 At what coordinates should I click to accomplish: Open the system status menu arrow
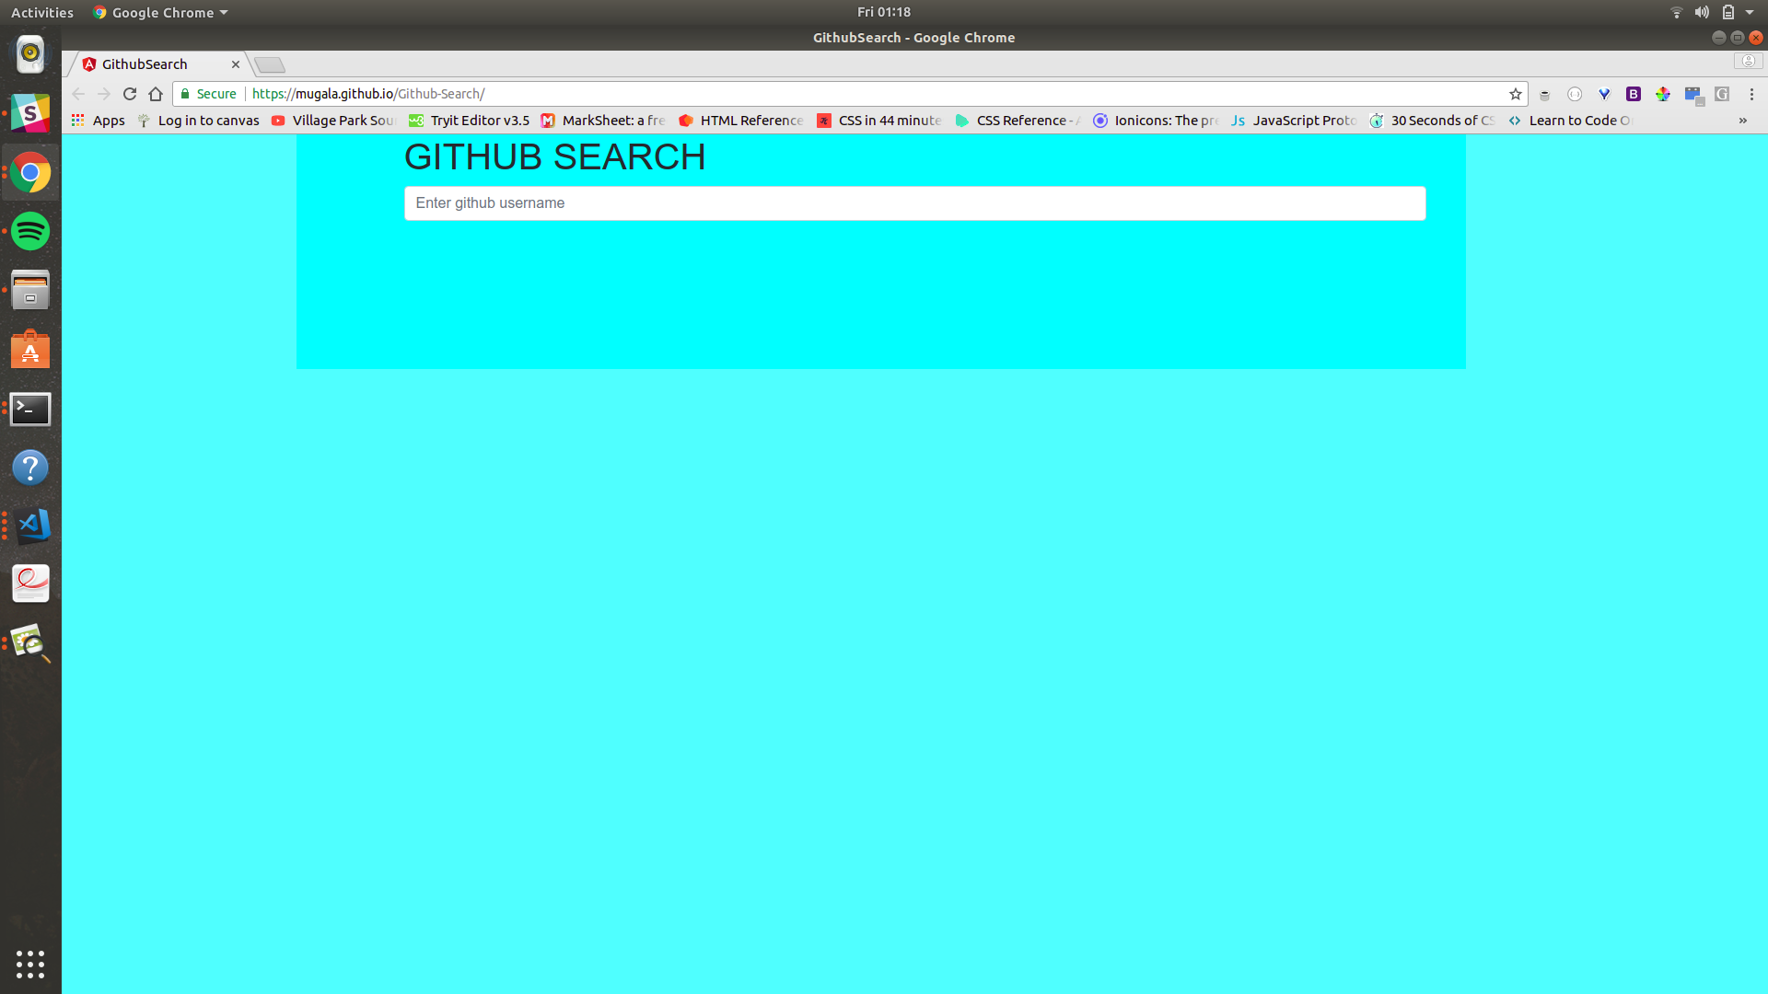pos(1750,13)
